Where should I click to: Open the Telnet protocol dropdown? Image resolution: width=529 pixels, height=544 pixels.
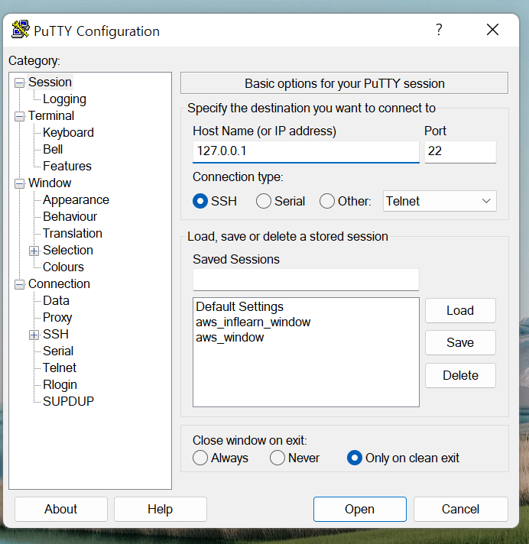point(440,201)
